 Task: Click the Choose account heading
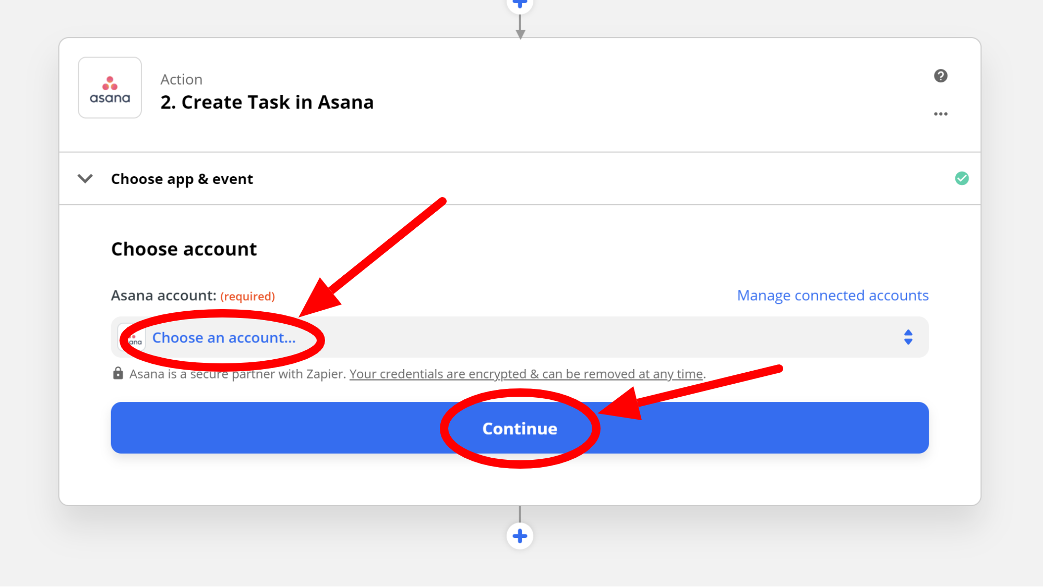(184, 249)
